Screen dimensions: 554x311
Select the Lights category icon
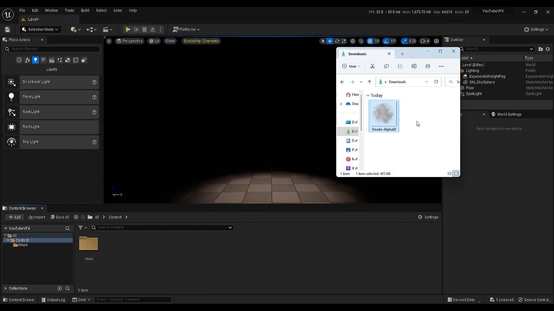(x=35, y=60)
